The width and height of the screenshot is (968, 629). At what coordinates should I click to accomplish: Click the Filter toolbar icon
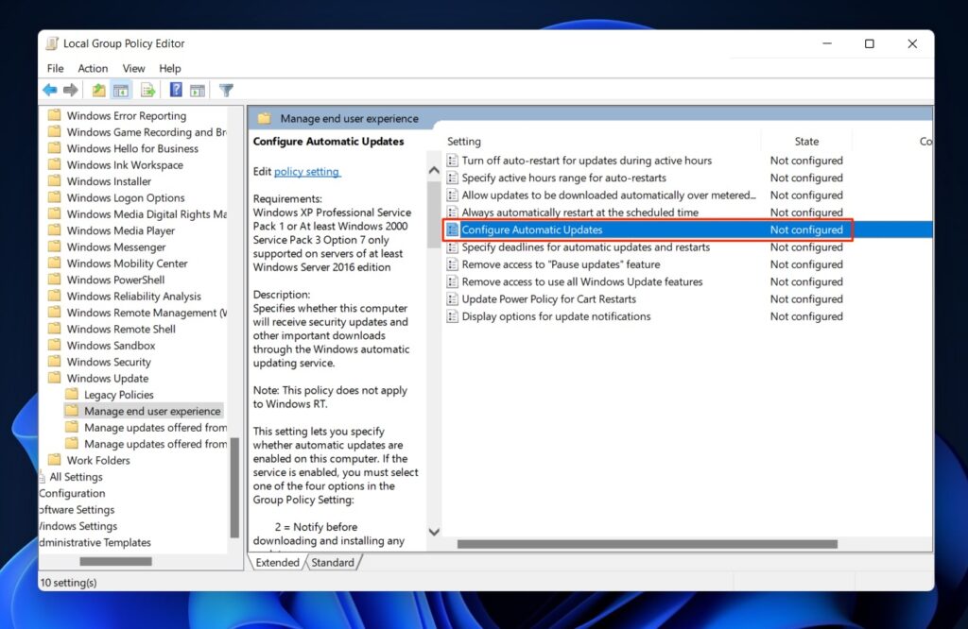pos(225,90)
